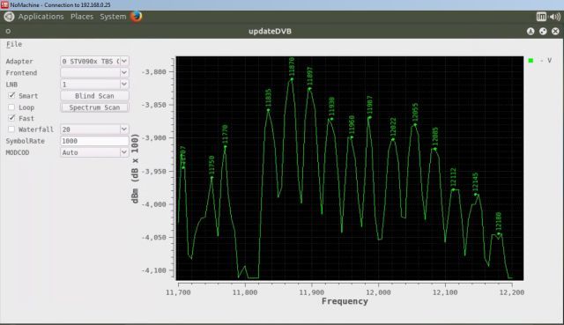Open the File menu
This screenshot has height=325, width=564.
(14, 44)
